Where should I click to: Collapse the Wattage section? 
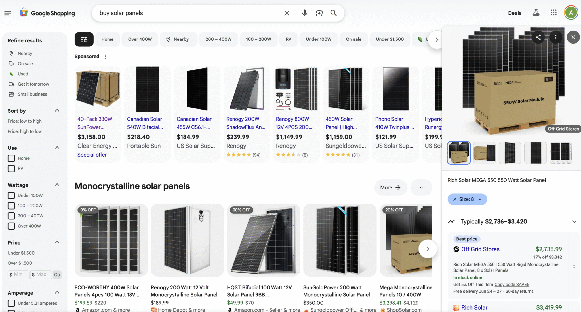click(x=57, y=185)
